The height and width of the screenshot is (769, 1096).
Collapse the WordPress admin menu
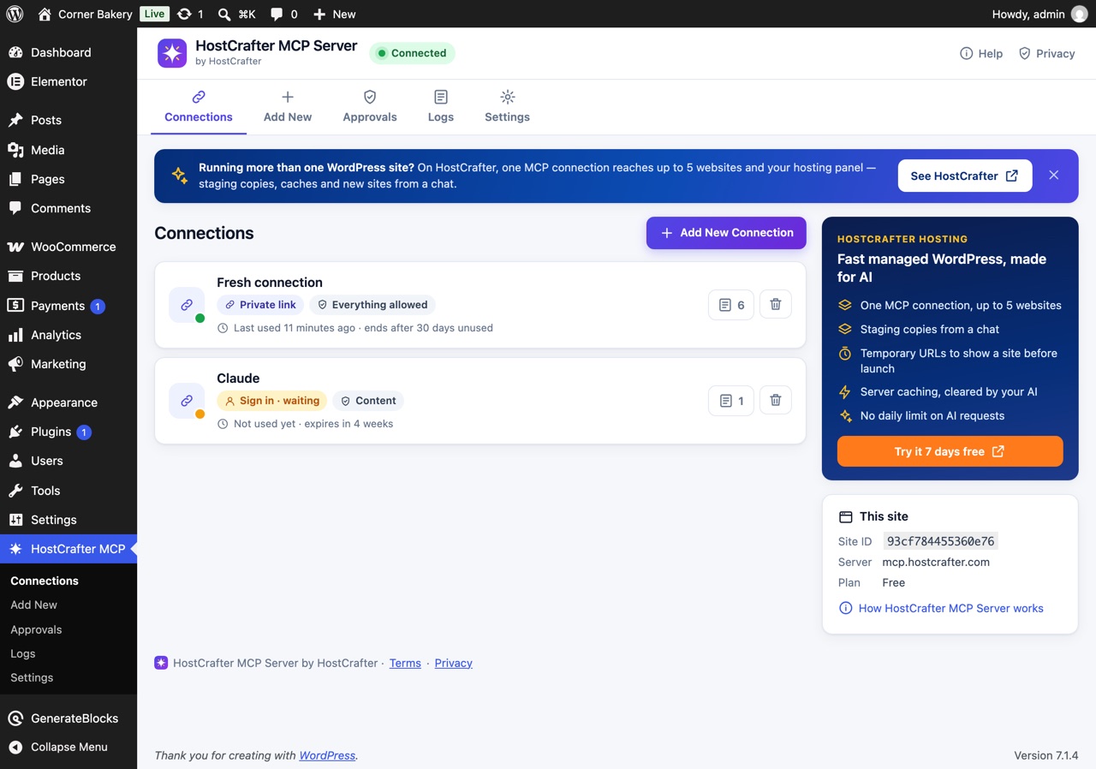(x=68, y=747)
